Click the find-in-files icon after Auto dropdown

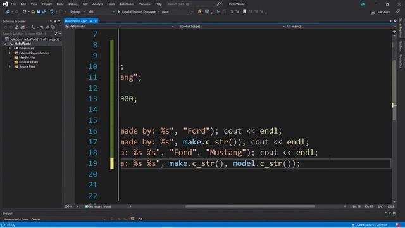(199, 11)
